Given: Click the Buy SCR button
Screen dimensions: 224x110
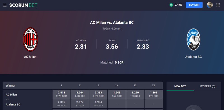Looking at the screenshot, I should 194,5.
